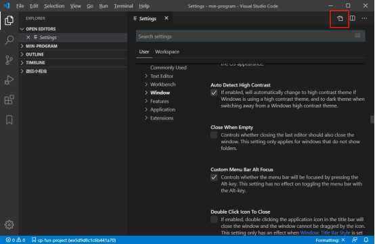The height and width of the screenshot is (244, 375).
Task: Open the Search view in activity bar
Action: pyautogui.click(x=9, y=40)
